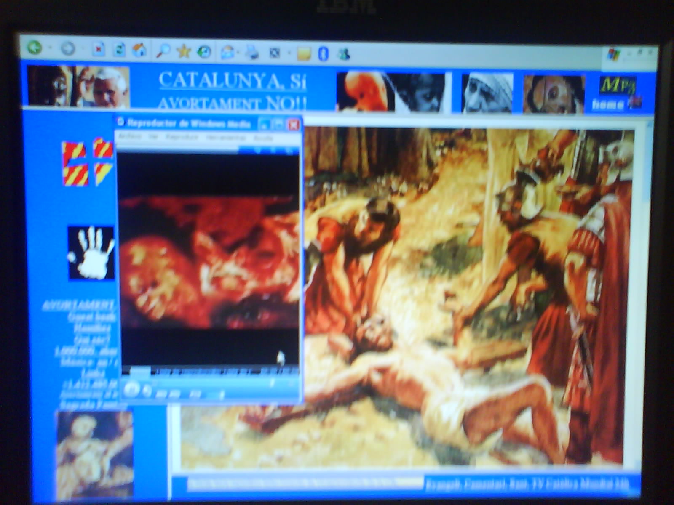Screen dimensions: 674x505
Task: Open Favorites with the yellow star icon
Action: click(x=184, y=51)
